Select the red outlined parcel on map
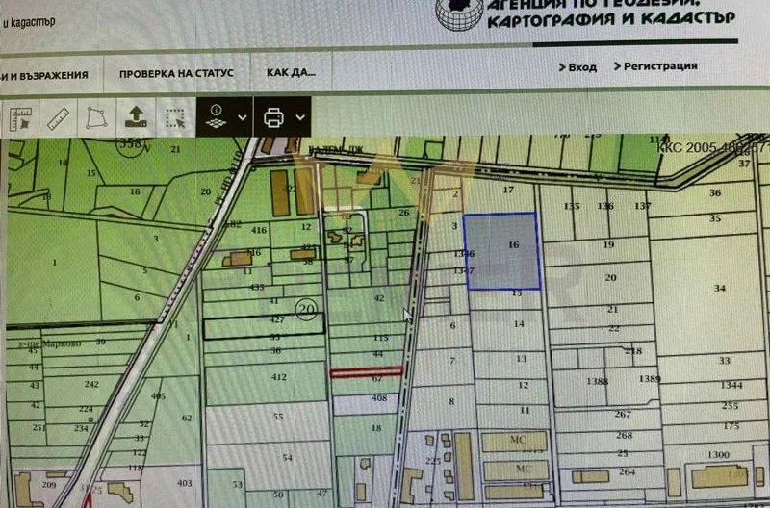770x508 pixels. [x=366, y=370]
